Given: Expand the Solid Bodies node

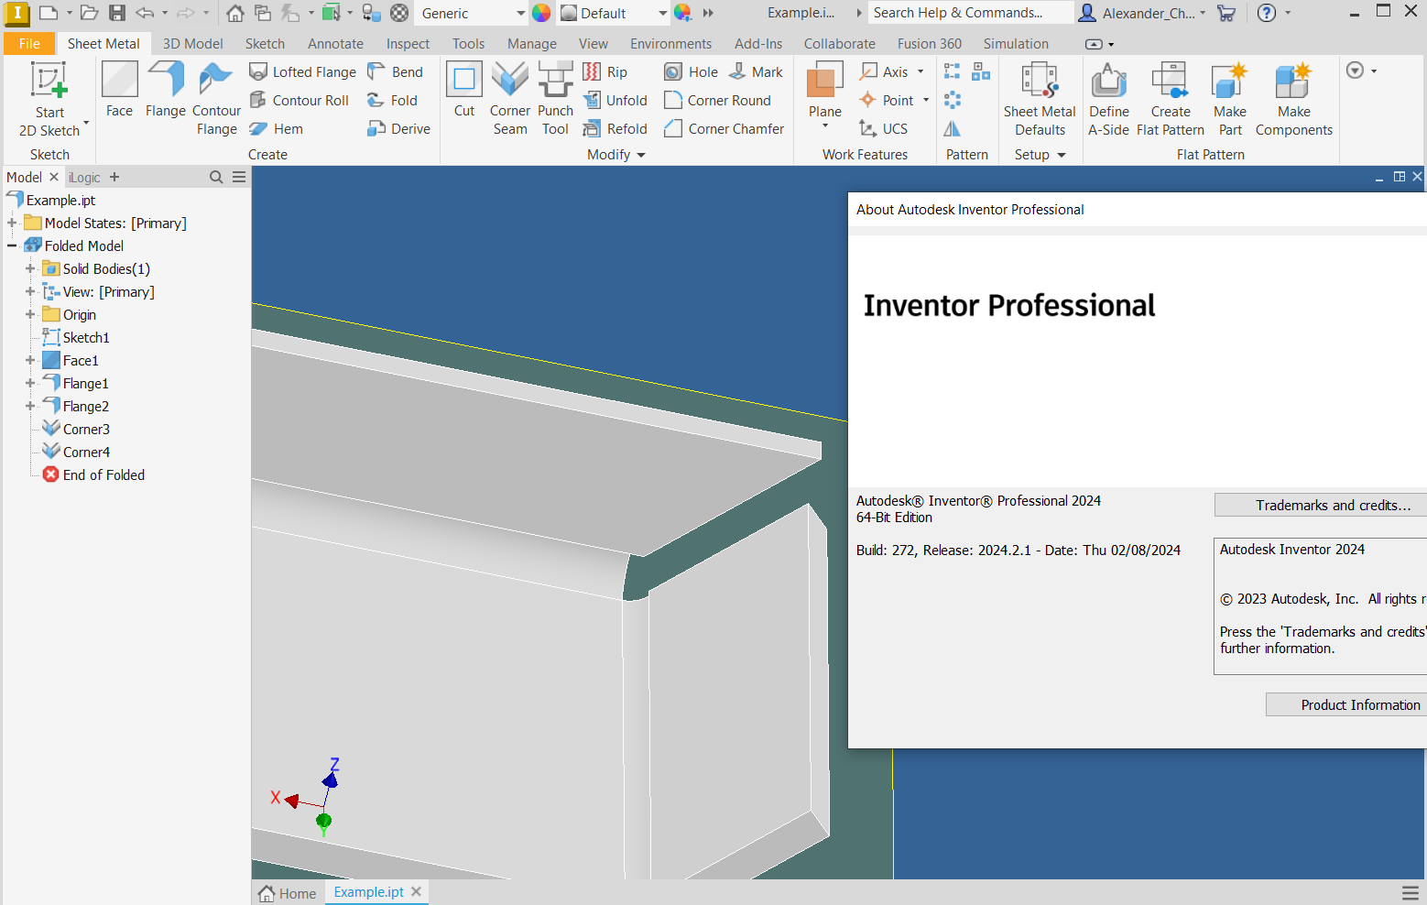Looking at the screenshot, I should (28, 268).
